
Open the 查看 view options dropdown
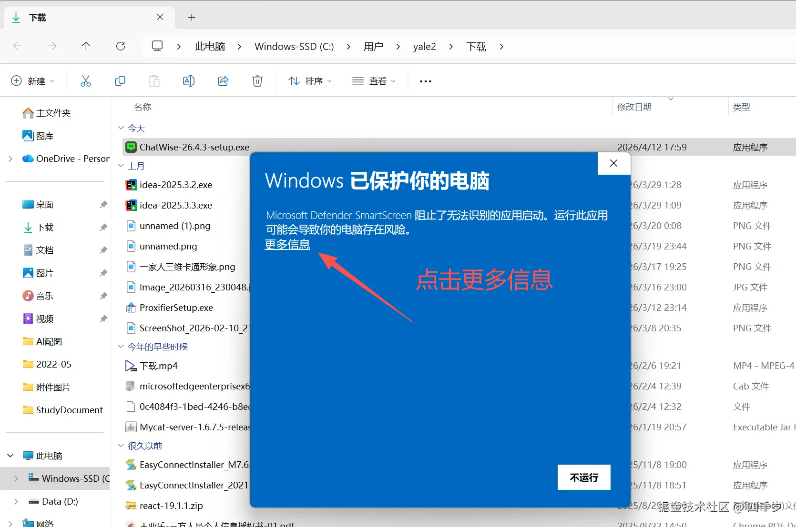click(x=374, y=80)
